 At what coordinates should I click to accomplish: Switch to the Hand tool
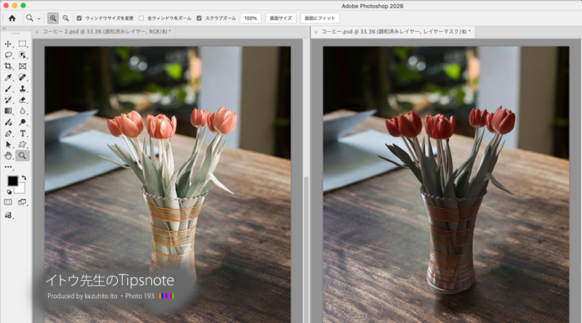click(8, 155)
